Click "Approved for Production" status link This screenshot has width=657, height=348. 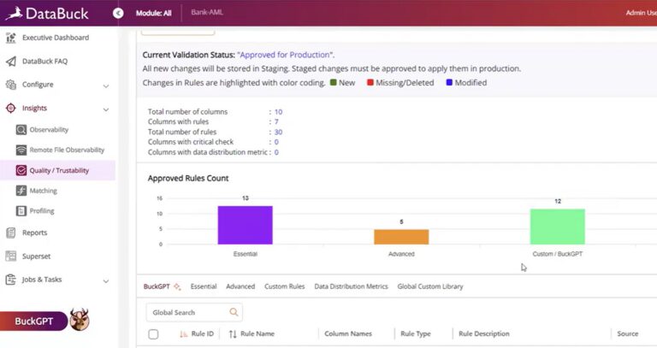click(x=286, y=55)
